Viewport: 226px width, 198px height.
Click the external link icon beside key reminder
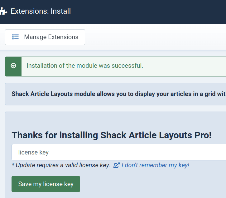(117, 165)
